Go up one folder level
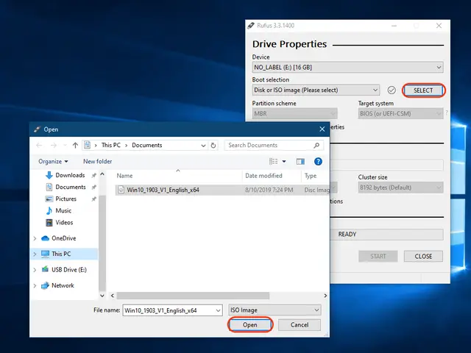This screenshot has height=353, width=471. [x=75, y=146]
